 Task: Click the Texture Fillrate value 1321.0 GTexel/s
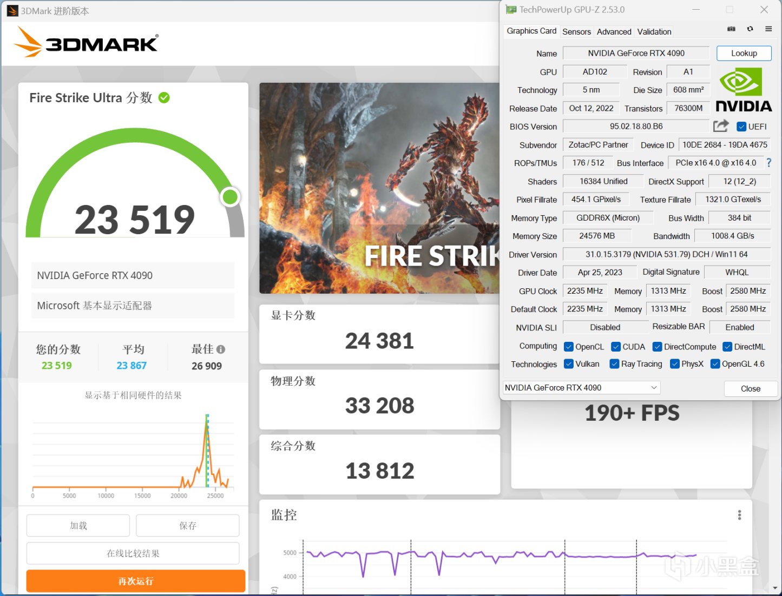click(x=733, y=200)
